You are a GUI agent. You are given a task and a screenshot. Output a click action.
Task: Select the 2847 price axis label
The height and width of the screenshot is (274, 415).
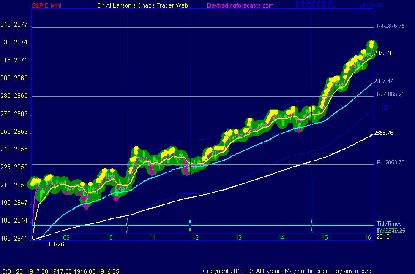21,203
